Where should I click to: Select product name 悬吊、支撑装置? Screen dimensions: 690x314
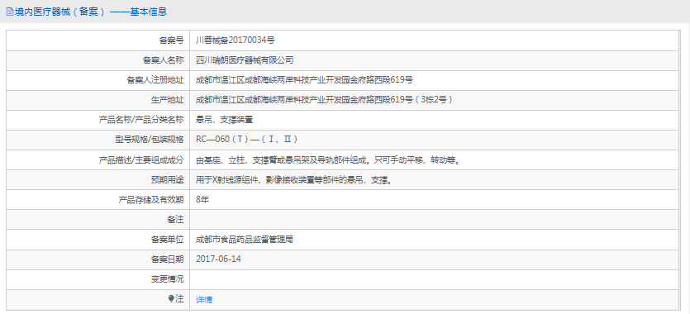click(224, 120)
